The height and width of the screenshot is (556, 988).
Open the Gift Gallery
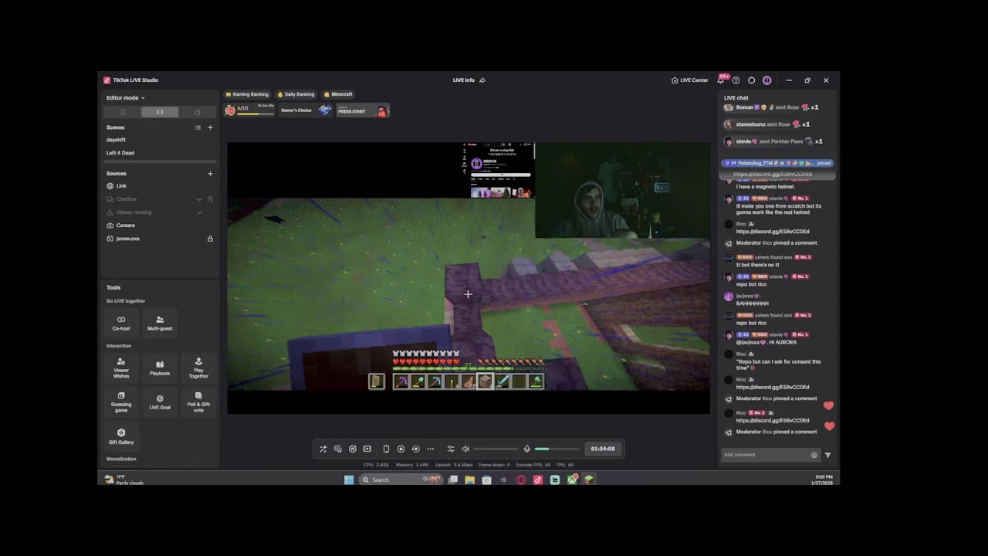(x=121, y=436)
